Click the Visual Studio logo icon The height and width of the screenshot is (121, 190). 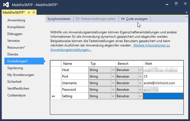click(x=6, y=5)
